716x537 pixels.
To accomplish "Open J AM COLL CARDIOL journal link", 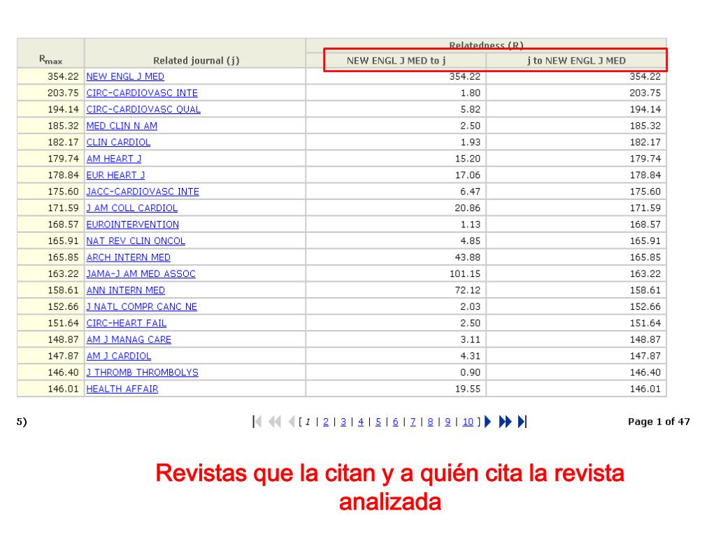I will [x=132, y=208].
